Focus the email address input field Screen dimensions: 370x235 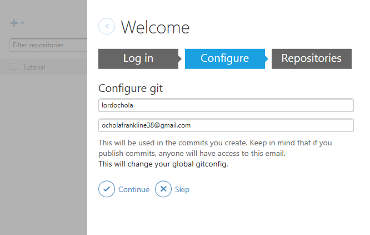point(226,125)
